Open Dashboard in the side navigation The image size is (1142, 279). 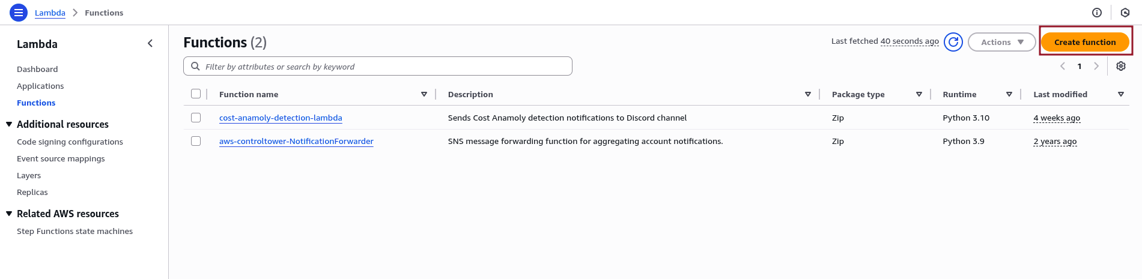pyautogui.click(x=37, y=69)
